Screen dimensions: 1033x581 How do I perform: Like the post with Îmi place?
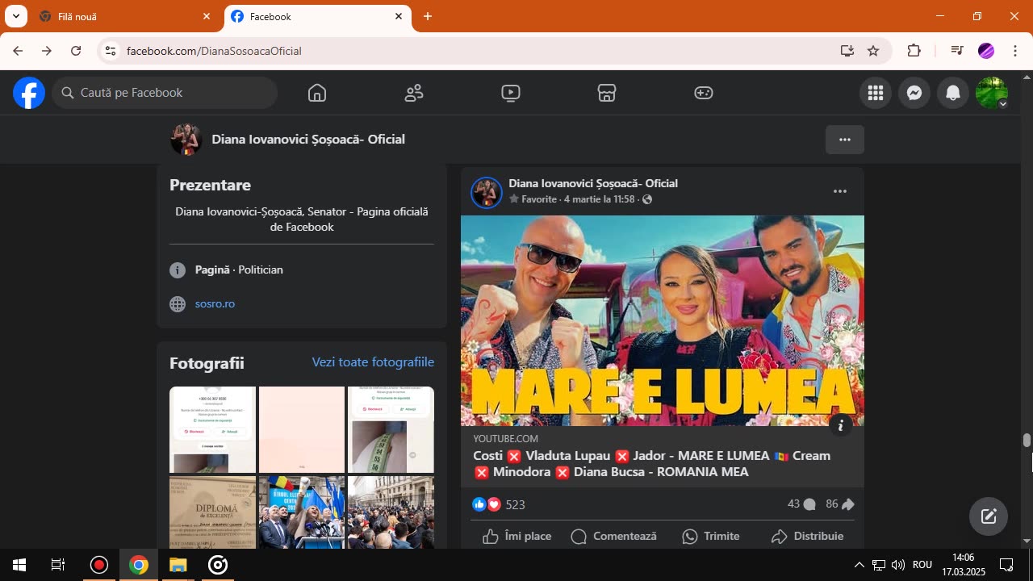pos(517,537)
